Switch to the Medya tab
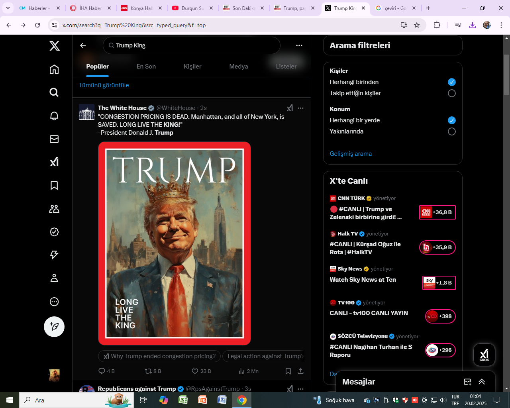This screenshot has height=408, width=510. coord(239,67)
